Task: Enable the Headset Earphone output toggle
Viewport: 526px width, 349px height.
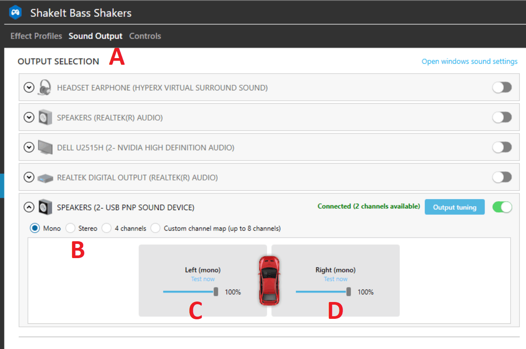Action: click(x=502, y=87)
